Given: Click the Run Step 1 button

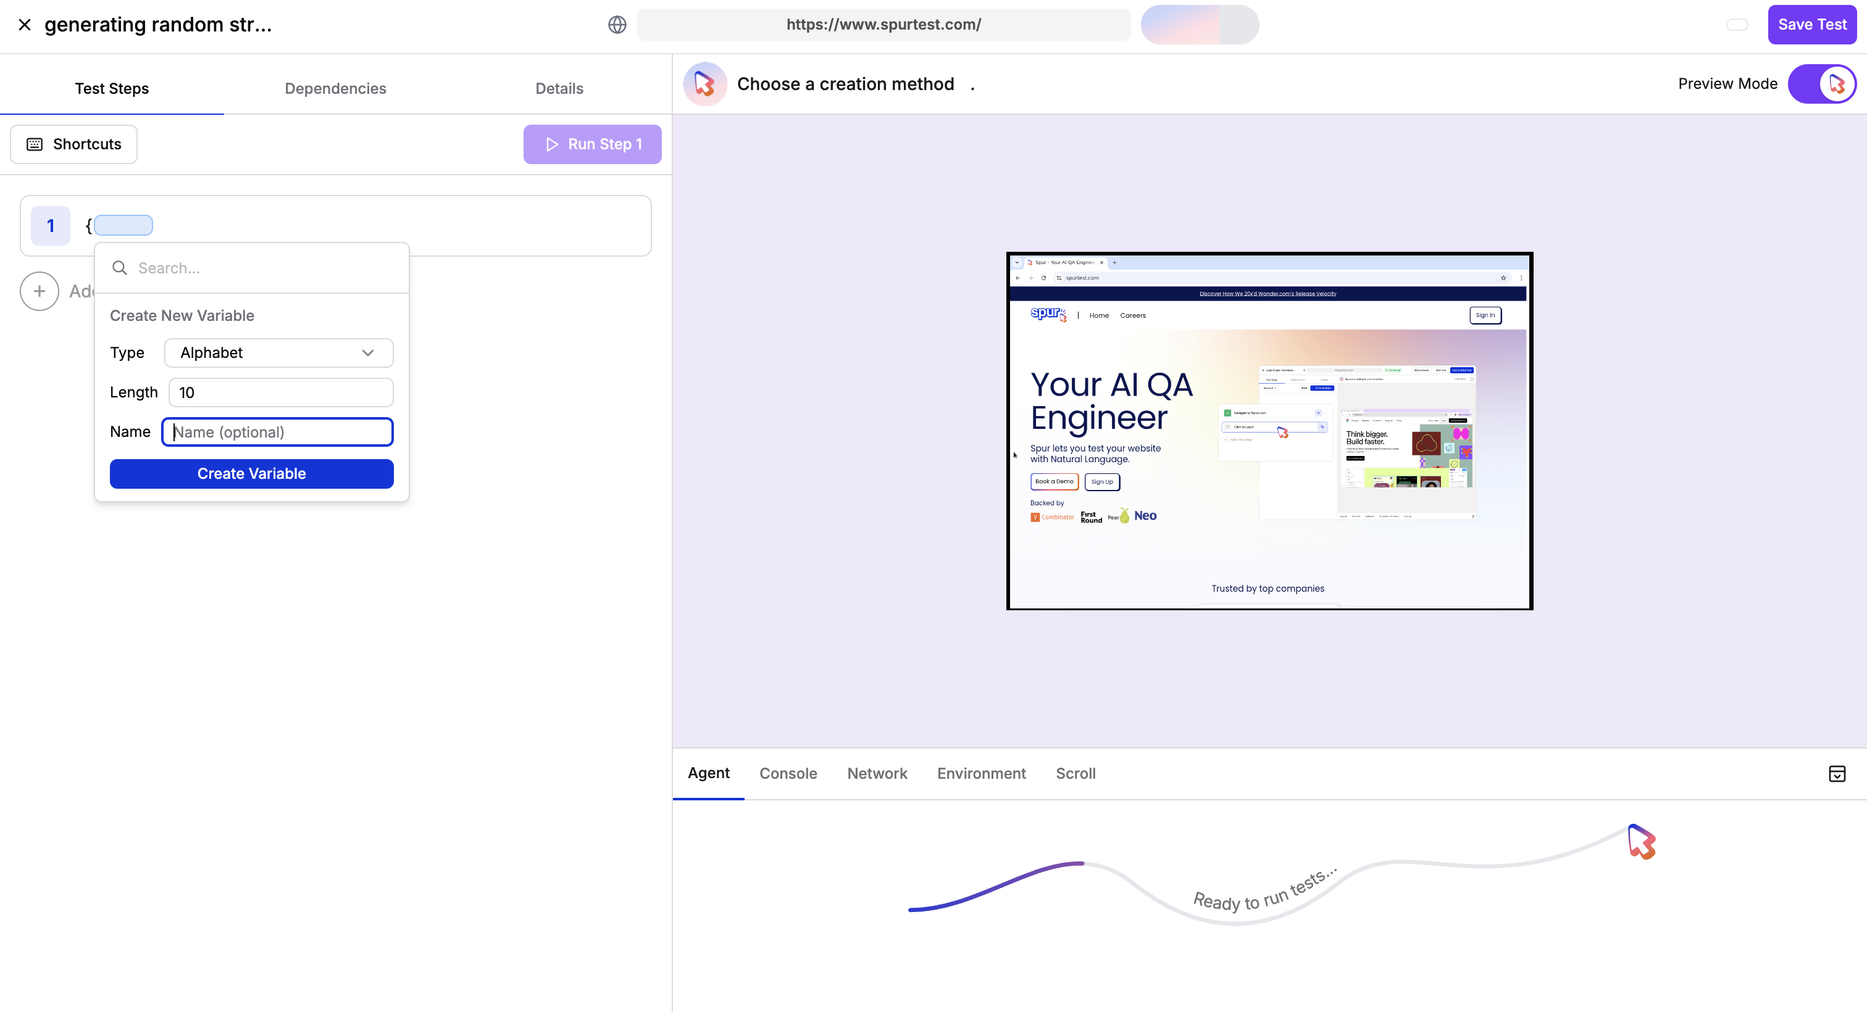Looking at the screenshot, I should click(x=592, y=144).
